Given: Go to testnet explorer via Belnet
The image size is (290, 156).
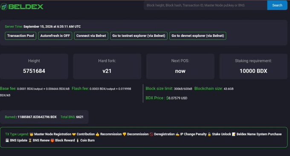Looking at the screenshot, I should pyautogui.click(x=139, y=36).
